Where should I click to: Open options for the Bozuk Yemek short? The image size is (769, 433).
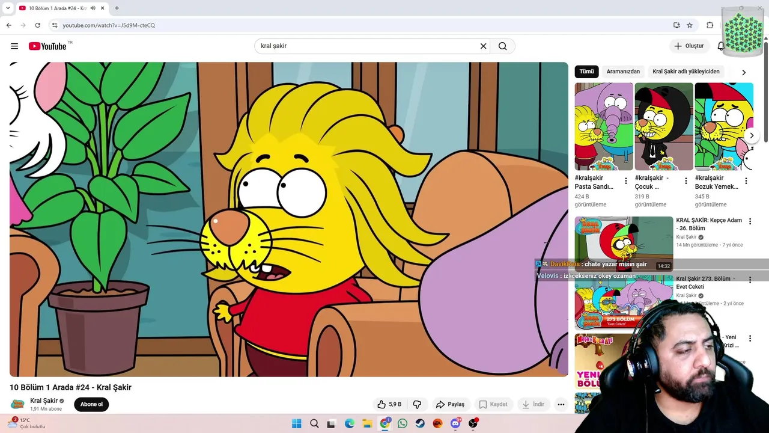pos(746,181)
